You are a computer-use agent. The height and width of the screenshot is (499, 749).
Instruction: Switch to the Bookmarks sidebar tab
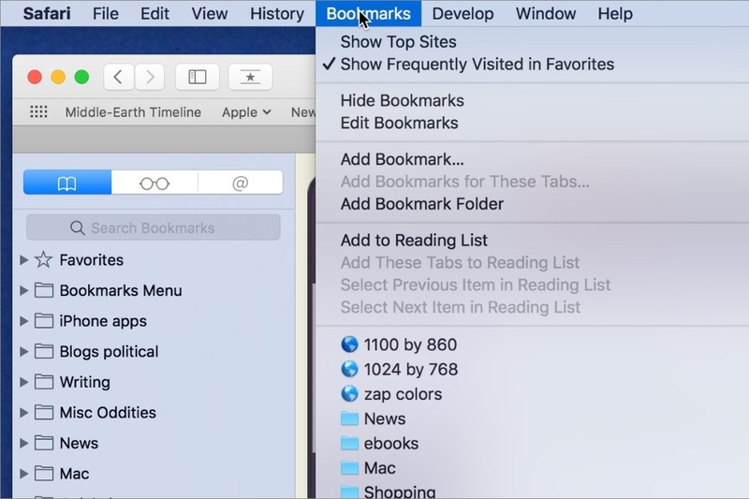pos(67,183)
